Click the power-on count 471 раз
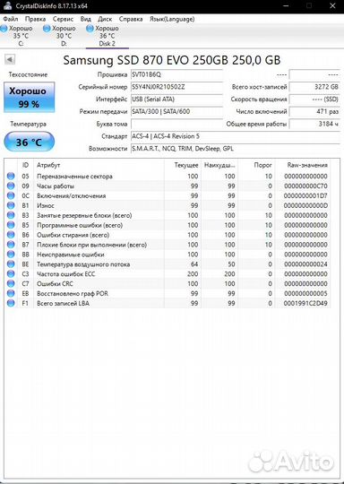Image resolution: width=344 pixels, height=484 pixels. [x=314, y=112]
